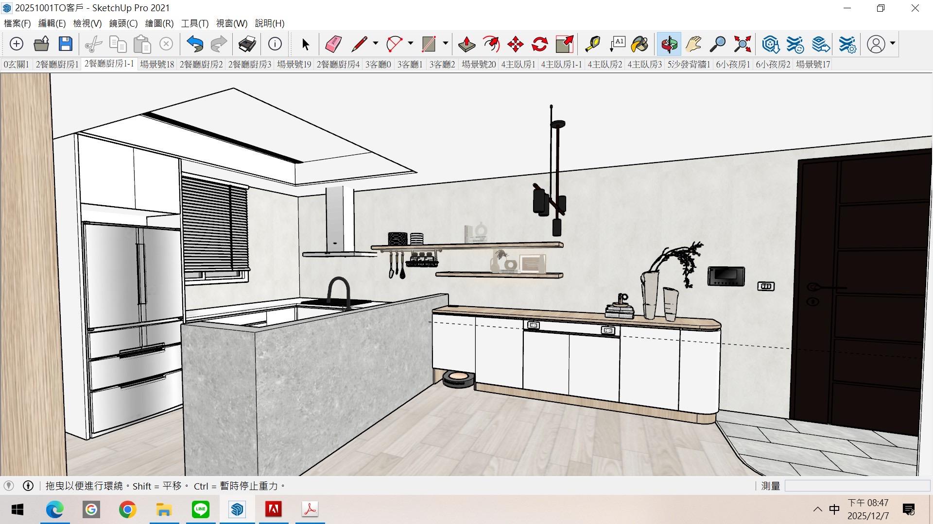
Task: Click the 測量 measurements input box
Action: [x=857, y=486]
